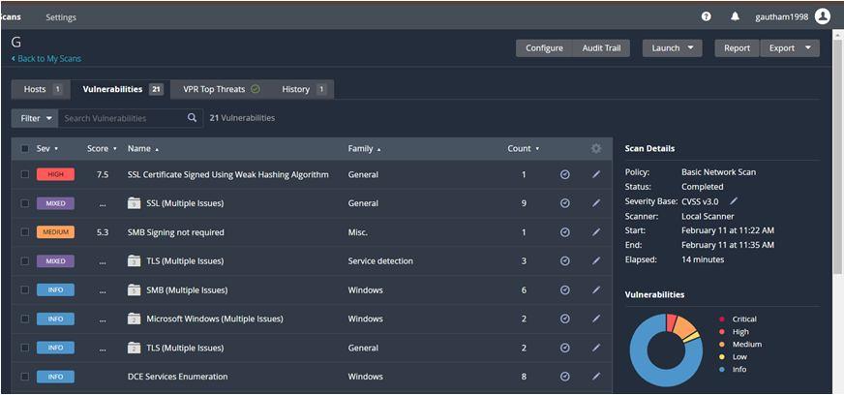Open the gautham1998 user menu
Image resolution: width=844 pixels, height=395 pixels.
pyautogui.click(x=782, y=17)
